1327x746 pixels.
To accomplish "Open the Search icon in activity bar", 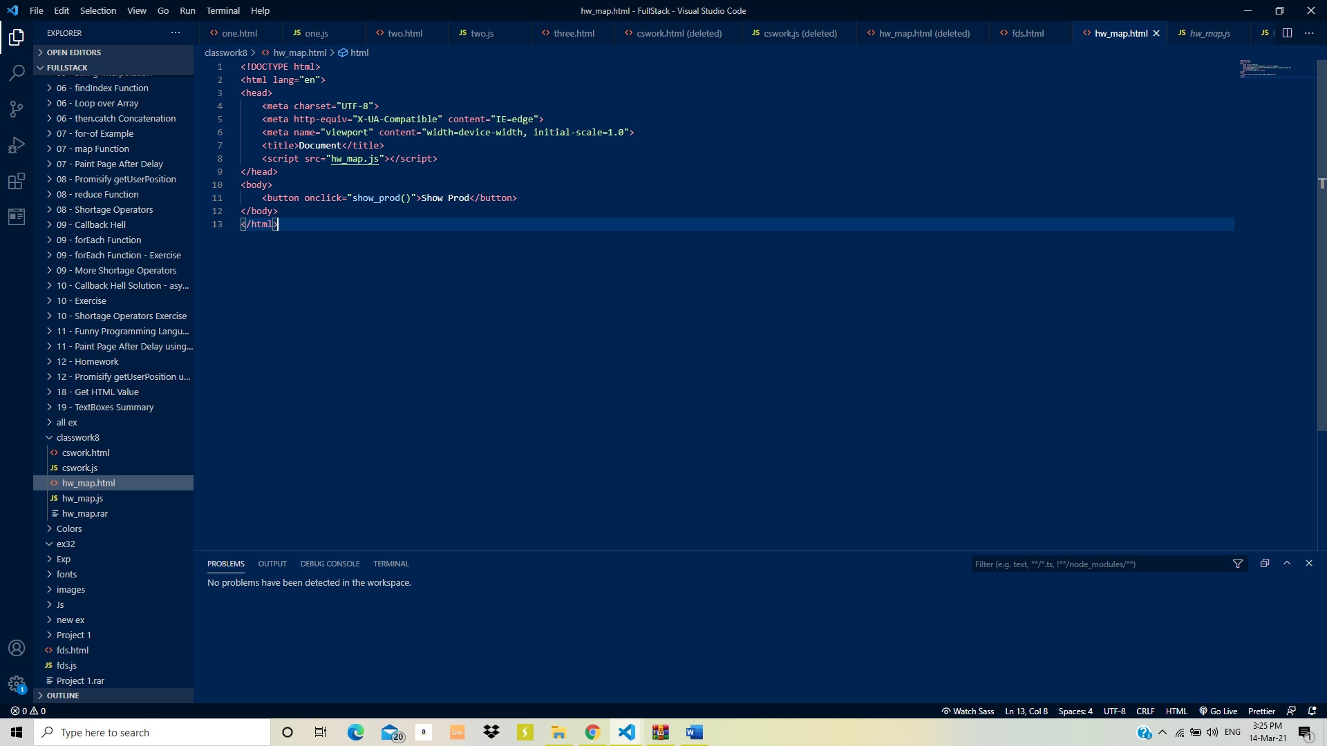I will coord(16,73).
